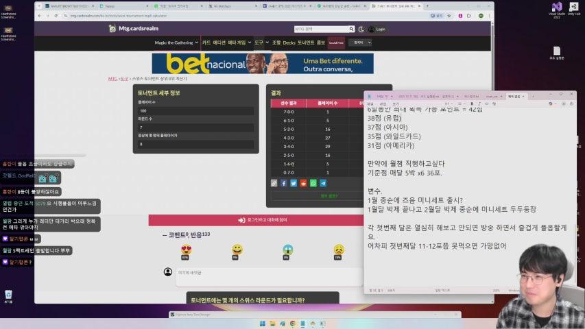
Task: Click the browser address bar URL
Action: pos(119,16)
